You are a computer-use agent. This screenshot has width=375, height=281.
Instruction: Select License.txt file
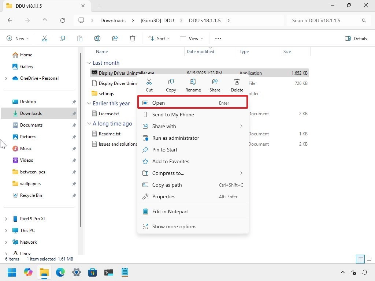(x=109, y=113)
